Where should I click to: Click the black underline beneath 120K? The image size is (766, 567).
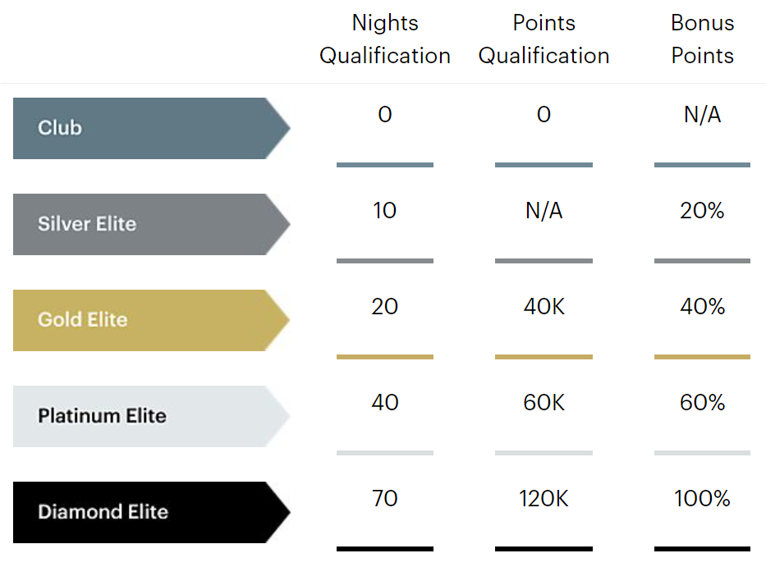(x=544, y=549)
